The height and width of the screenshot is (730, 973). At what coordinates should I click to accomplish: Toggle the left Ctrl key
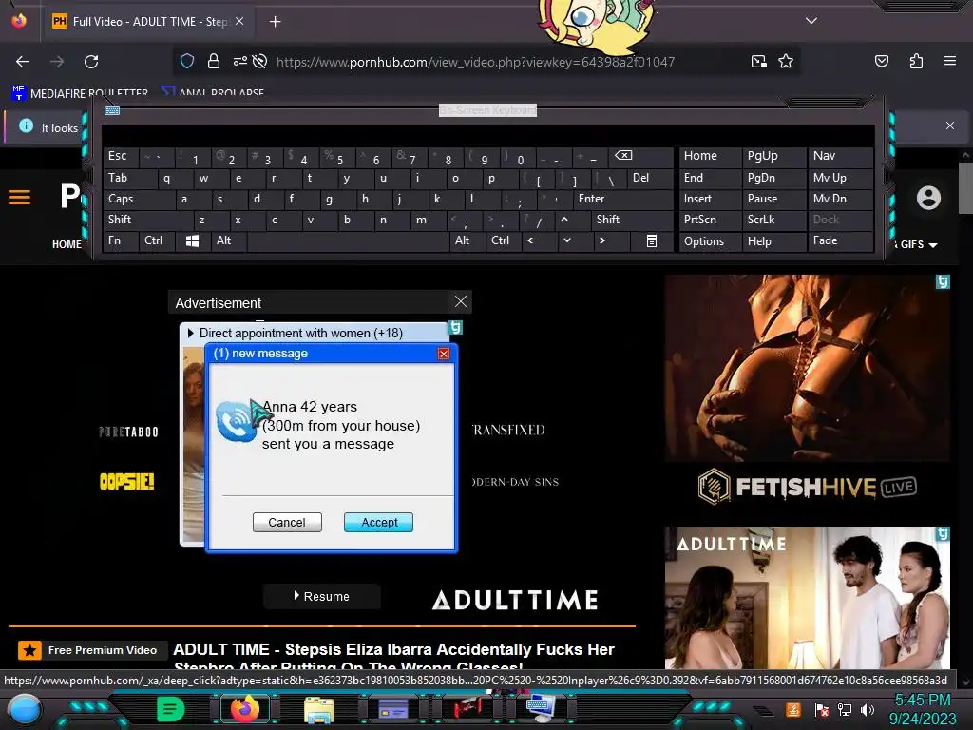[x=157, y=240]
